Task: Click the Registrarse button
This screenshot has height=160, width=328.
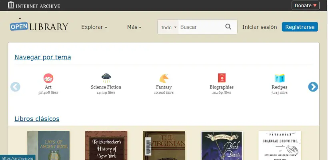Action: (300, 27)
